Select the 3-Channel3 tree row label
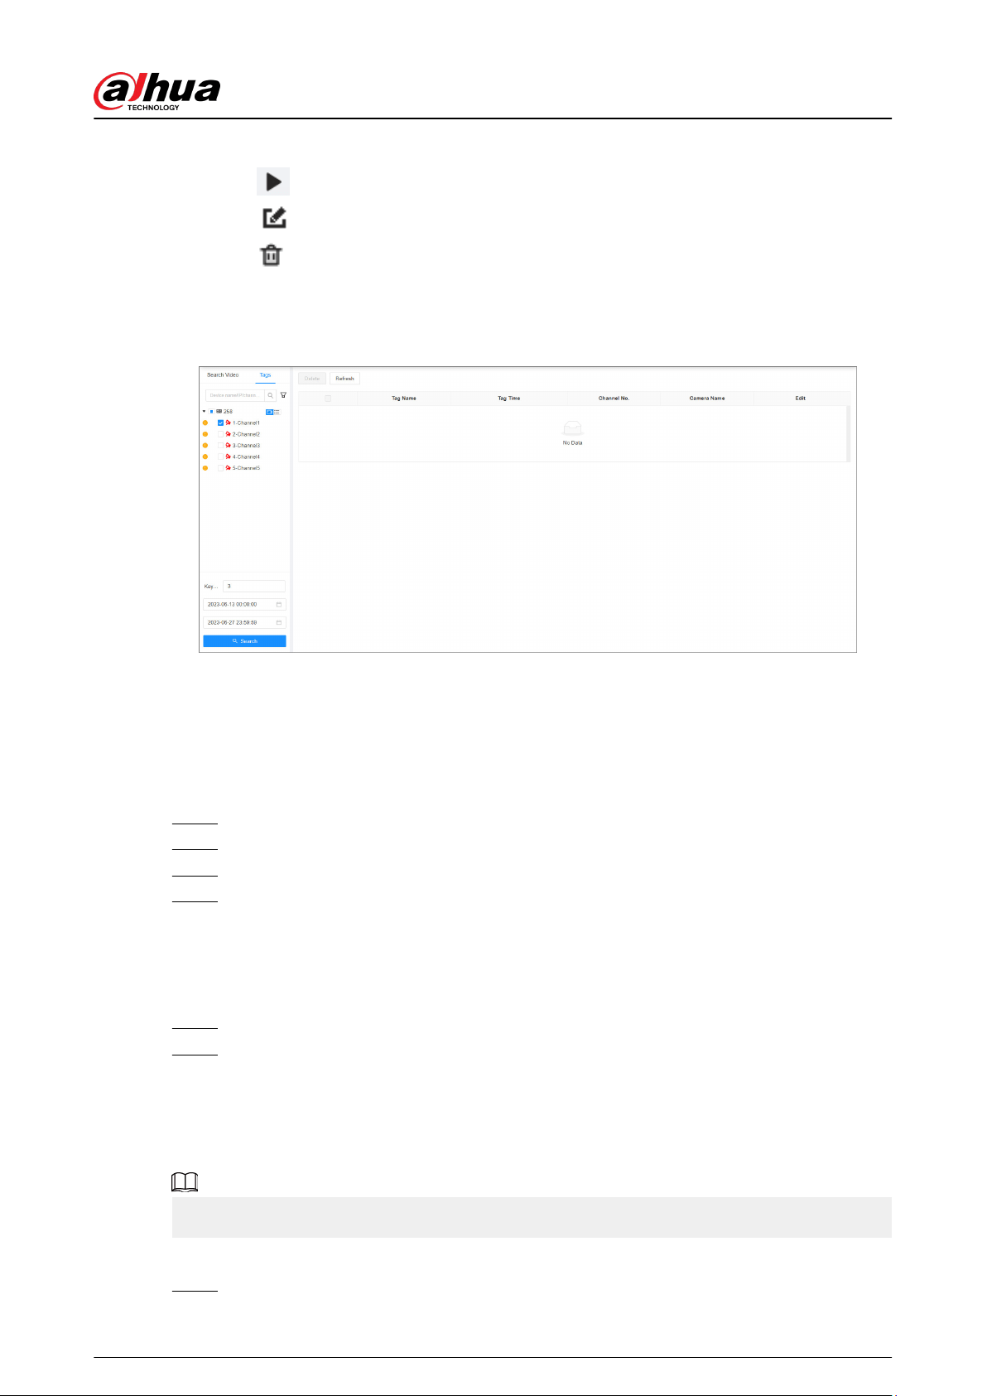This screenshot has height=1396, width=987. pos(246,446)
